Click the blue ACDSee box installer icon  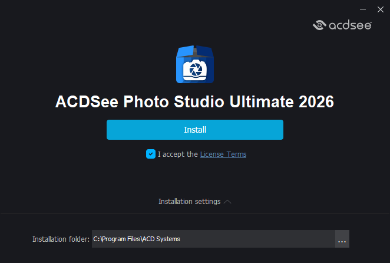(x=194, y=64)
